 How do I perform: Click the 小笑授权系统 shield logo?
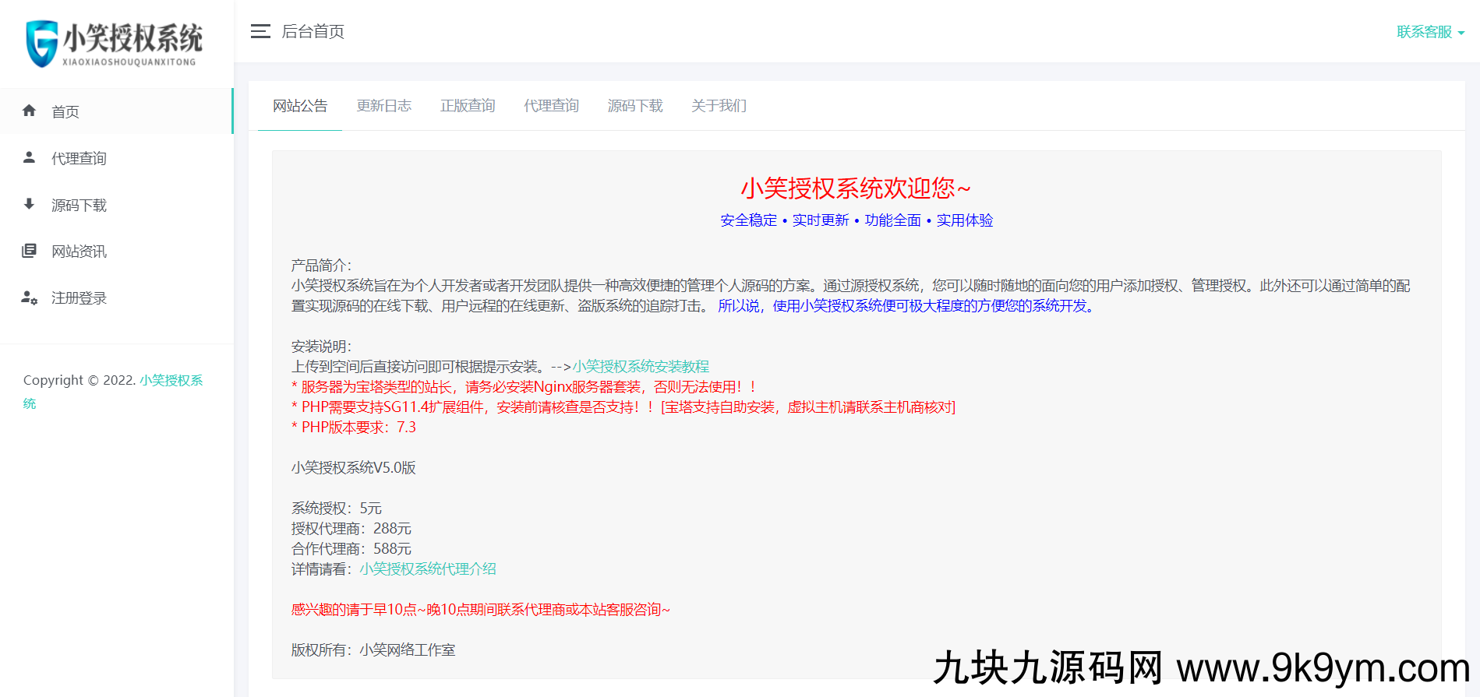click(x=42, y=44)
